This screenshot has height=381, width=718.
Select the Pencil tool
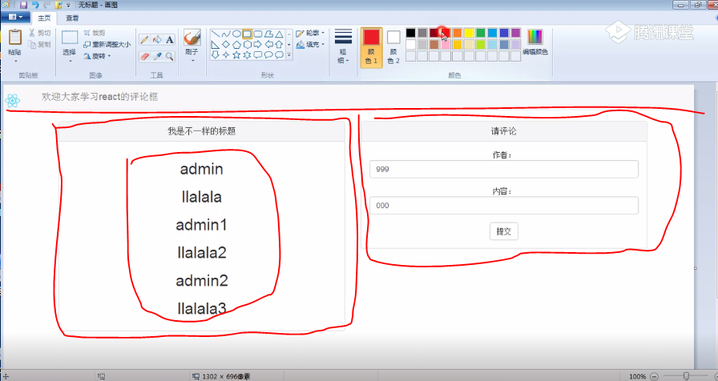tap(144, 39)
